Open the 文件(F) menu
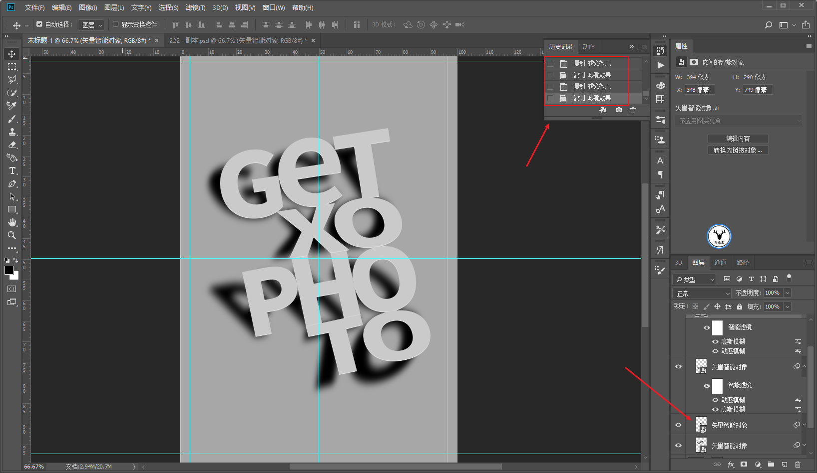 click(34, 7)
